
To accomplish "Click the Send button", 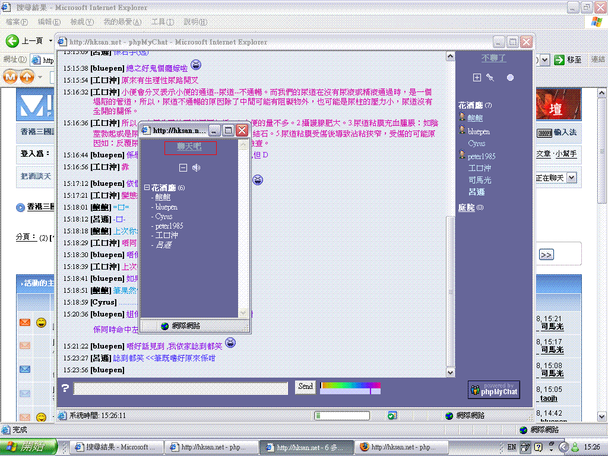I will 306,386.
